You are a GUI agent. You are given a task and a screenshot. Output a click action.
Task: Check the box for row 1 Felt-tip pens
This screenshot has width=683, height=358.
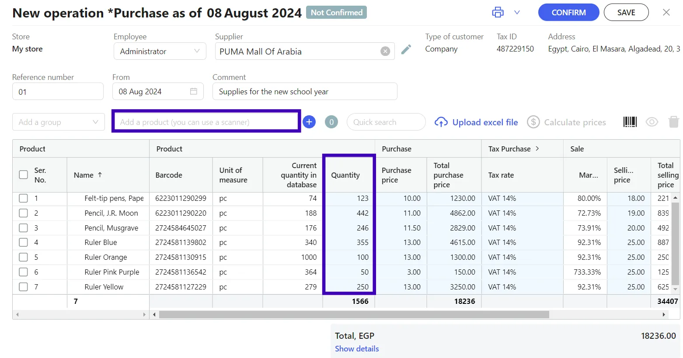pyautogui.click(x=24, y=198)
